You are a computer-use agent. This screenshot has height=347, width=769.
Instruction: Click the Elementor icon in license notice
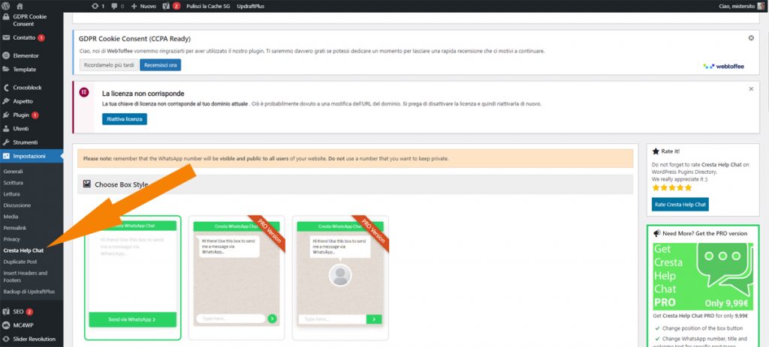point(84,92)
